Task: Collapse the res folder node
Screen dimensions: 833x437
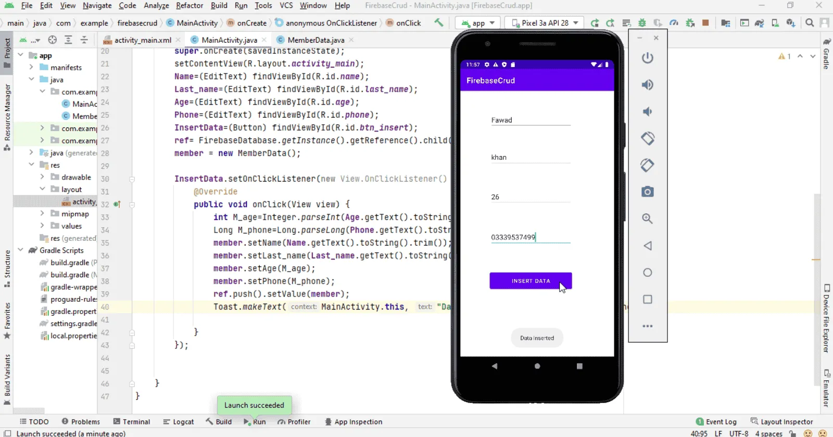Action: [31, 165]
